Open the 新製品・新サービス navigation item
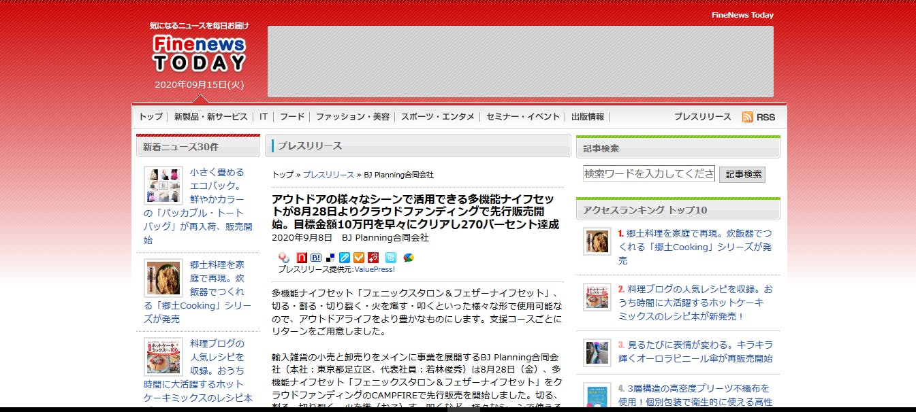The height and width of the screenshot is (412, 916). (210, 117)
